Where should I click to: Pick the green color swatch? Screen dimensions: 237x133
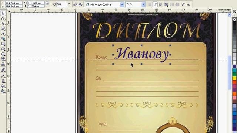click(x=234, y=74)
